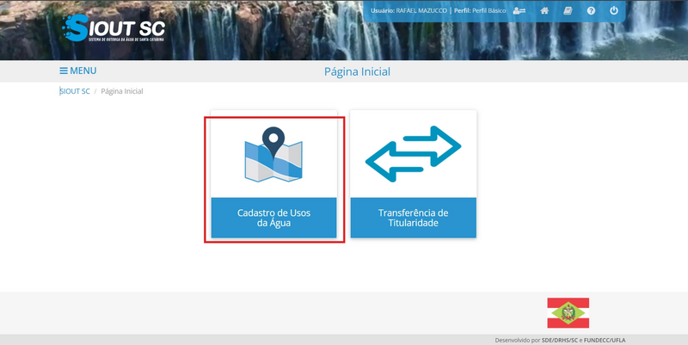Click the transfer arrows icon

(x=413, y=154)
